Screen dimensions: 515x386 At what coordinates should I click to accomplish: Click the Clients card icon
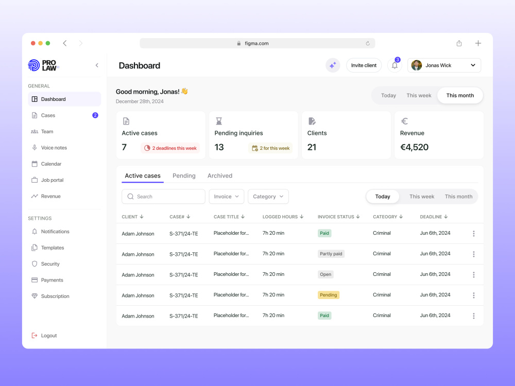click(312, 121)
